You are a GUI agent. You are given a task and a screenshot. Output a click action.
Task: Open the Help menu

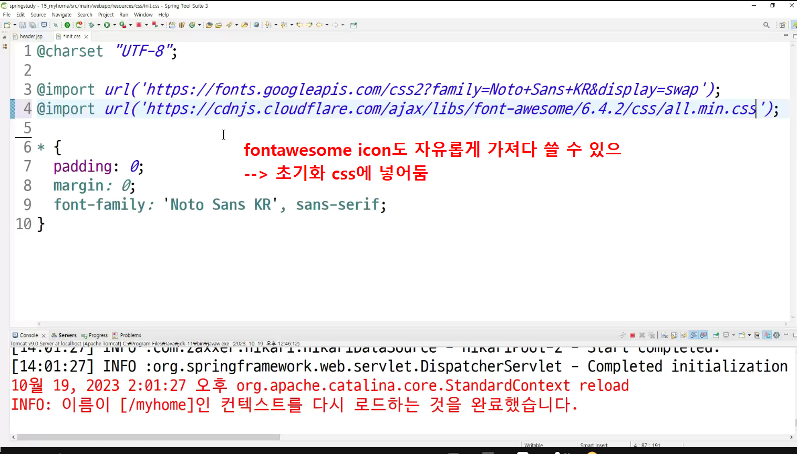[163, 15]
